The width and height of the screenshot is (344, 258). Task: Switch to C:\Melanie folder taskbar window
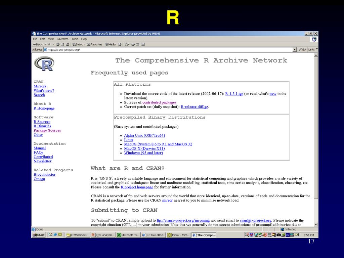[x=78, y=235]
